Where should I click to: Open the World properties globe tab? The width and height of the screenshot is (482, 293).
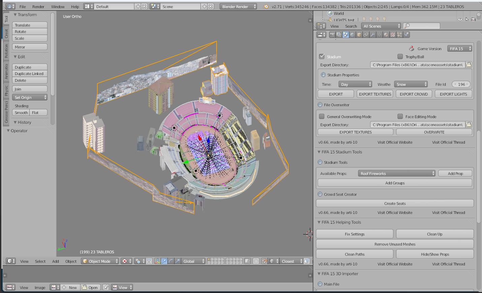[352, 35]
